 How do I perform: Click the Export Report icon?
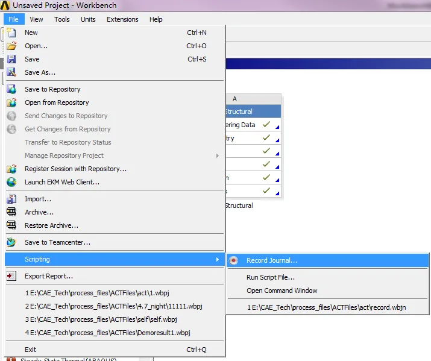(11, 276)
